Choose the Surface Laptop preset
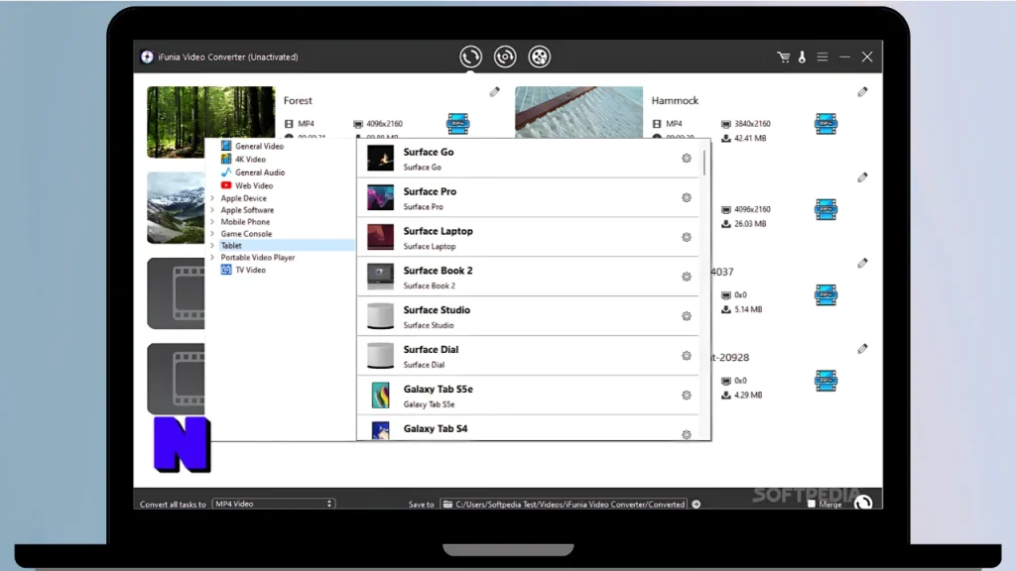This screenshot has height=571, width=1016. pos(528,237)
